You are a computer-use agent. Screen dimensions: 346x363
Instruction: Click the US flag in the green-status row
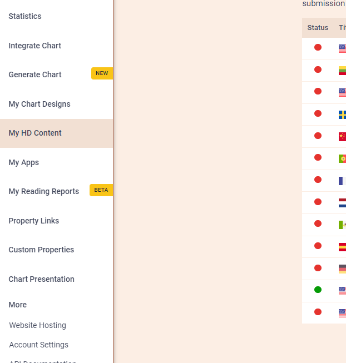tap(342, 291)
